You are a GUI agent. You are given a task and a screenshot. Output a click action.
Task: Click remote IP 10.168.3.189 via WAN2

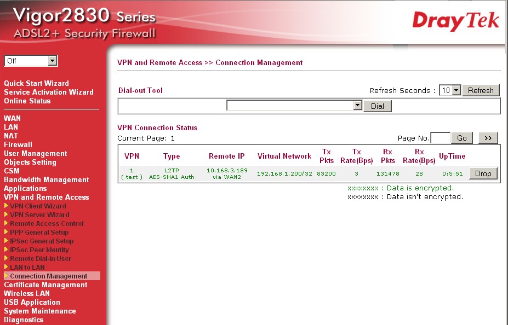click(x=227, y=173)
